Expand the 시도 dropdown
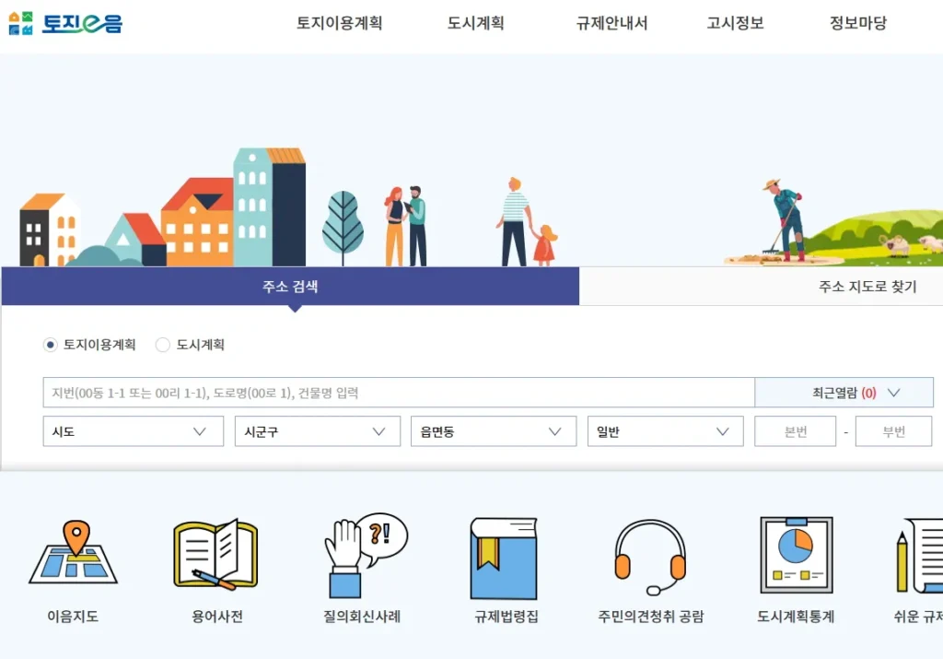943x659 pixels. tap(133, 431)
